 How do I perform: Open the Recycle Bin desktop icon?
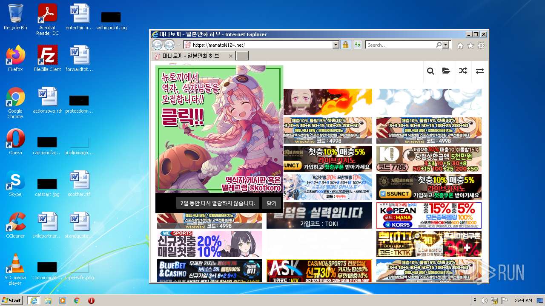[x=15, y=17]
